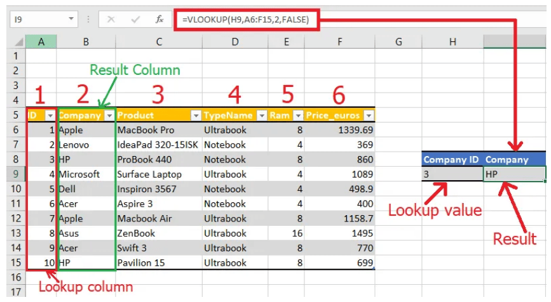The width and height of the screenshot is (551, 302).
Task: Open the Price_euros column filter dropdown
Action: tap(369, 115)
